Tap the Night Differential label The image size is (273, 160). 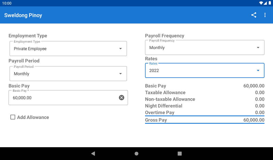click(164, 106)
